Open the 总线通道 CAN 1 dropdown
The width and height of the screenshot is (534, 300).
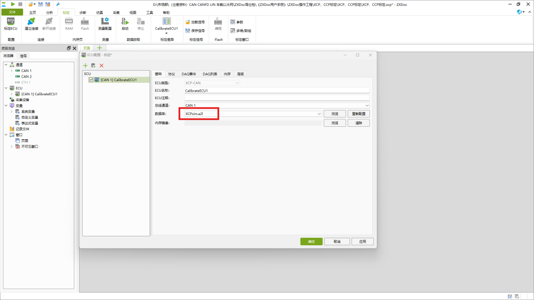click(x=367, y=105)
